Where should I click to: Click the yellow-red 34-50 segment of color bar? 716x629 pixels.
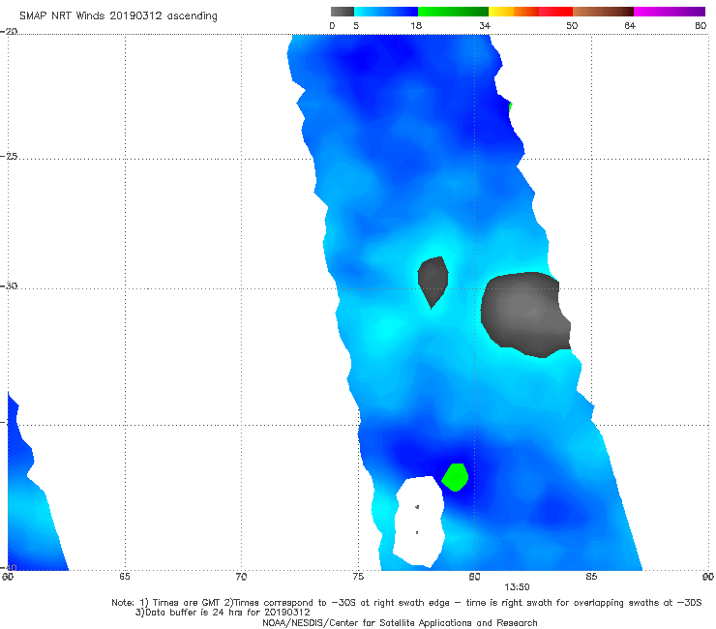530,12
